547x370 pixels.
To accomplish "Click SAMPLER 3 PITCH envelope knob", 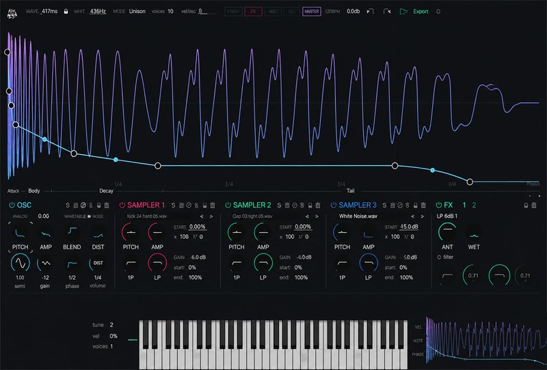I will (342, 232).
